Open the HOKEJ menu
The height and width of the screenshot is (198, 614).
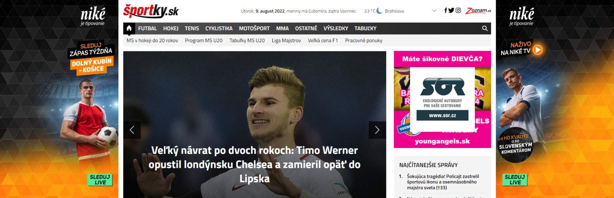click(171, 28)
